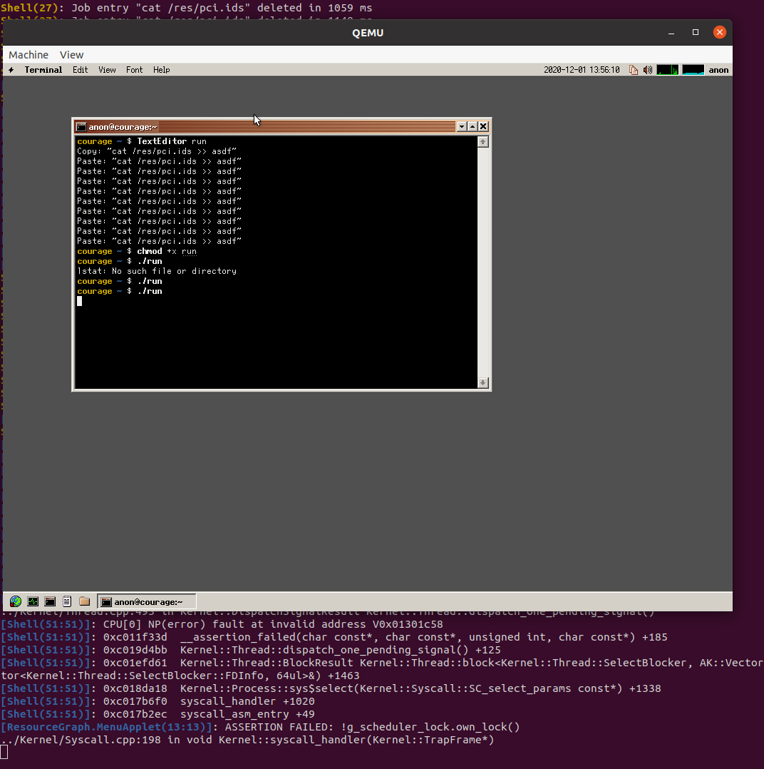Open the web browser globe icon in taskbar
Viewport: 764px width, 769px height.
click(x=15, y=601)
